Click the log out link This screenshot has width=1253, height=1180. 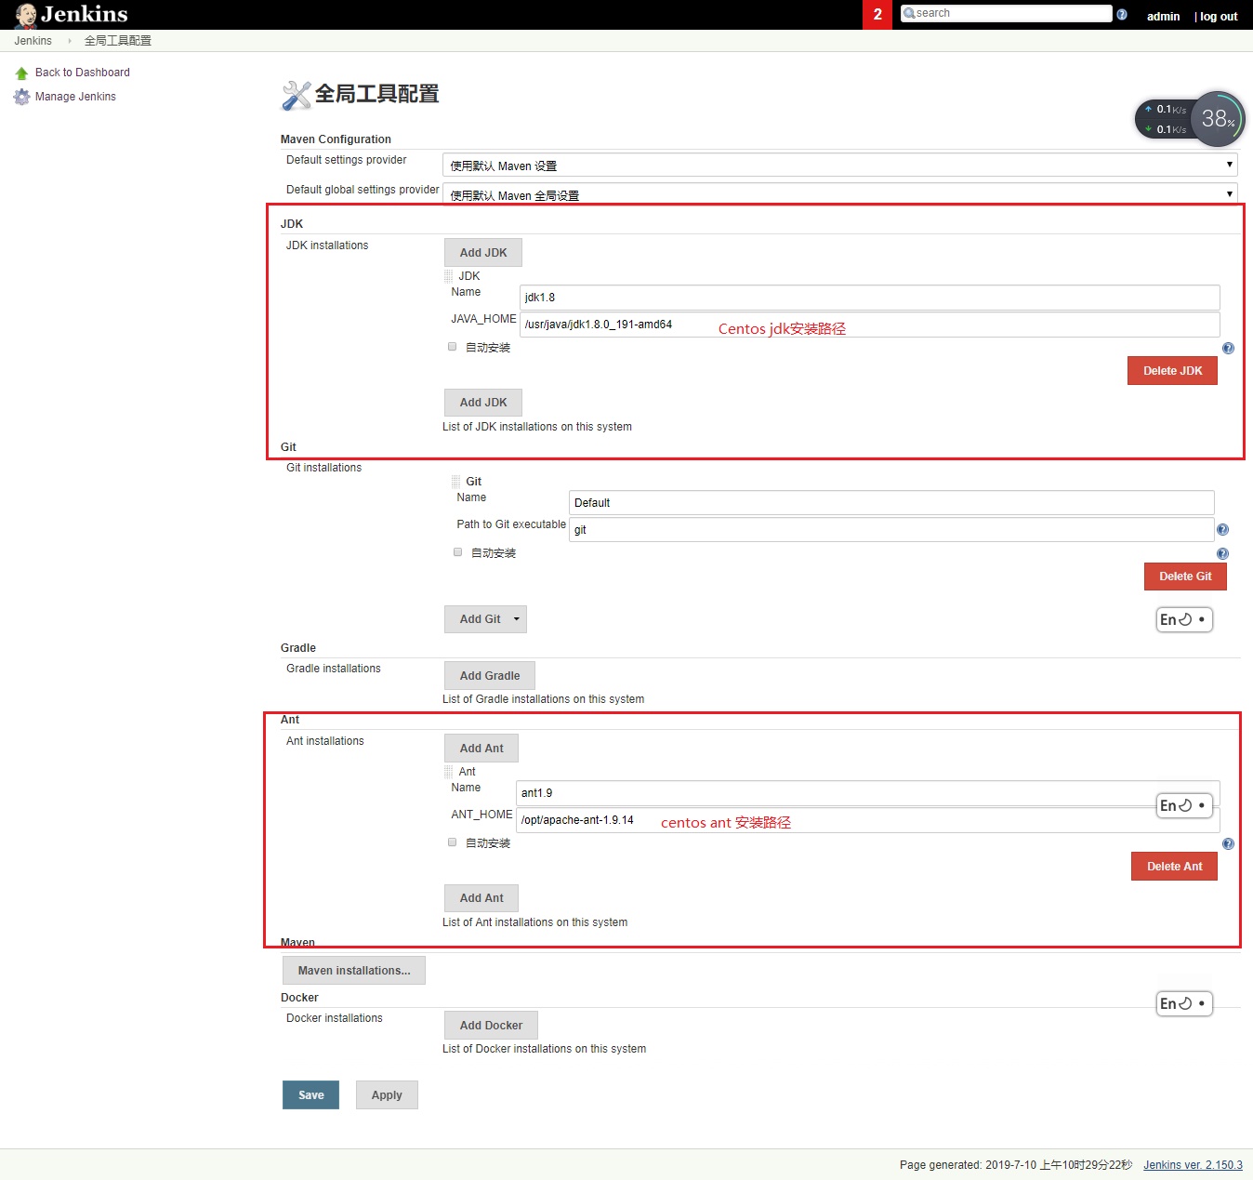point(1219,17)
